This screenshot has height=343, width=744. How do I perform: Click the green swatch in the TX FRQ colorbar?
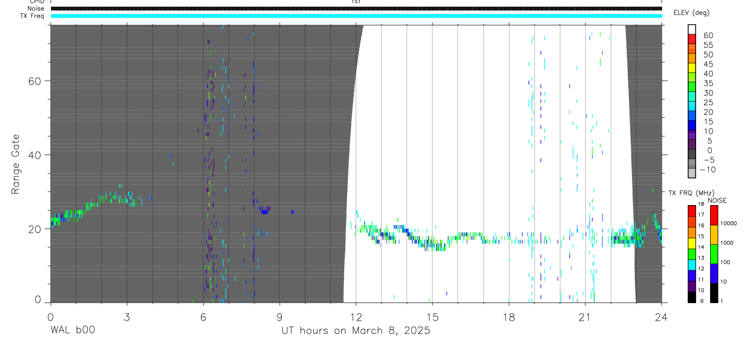tap(692, 253)
